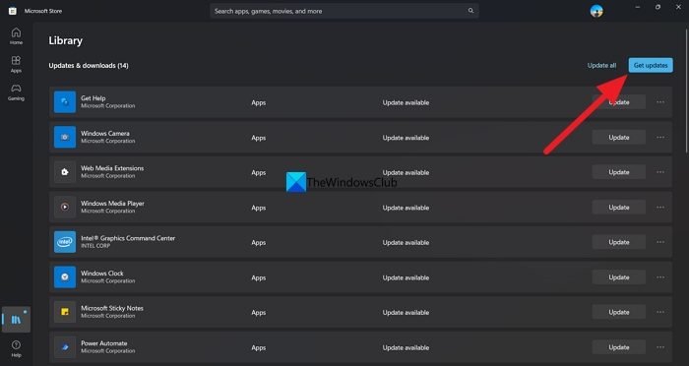Update the Get Help app
Screen dimensions: 689x366
tap(619, 102)
